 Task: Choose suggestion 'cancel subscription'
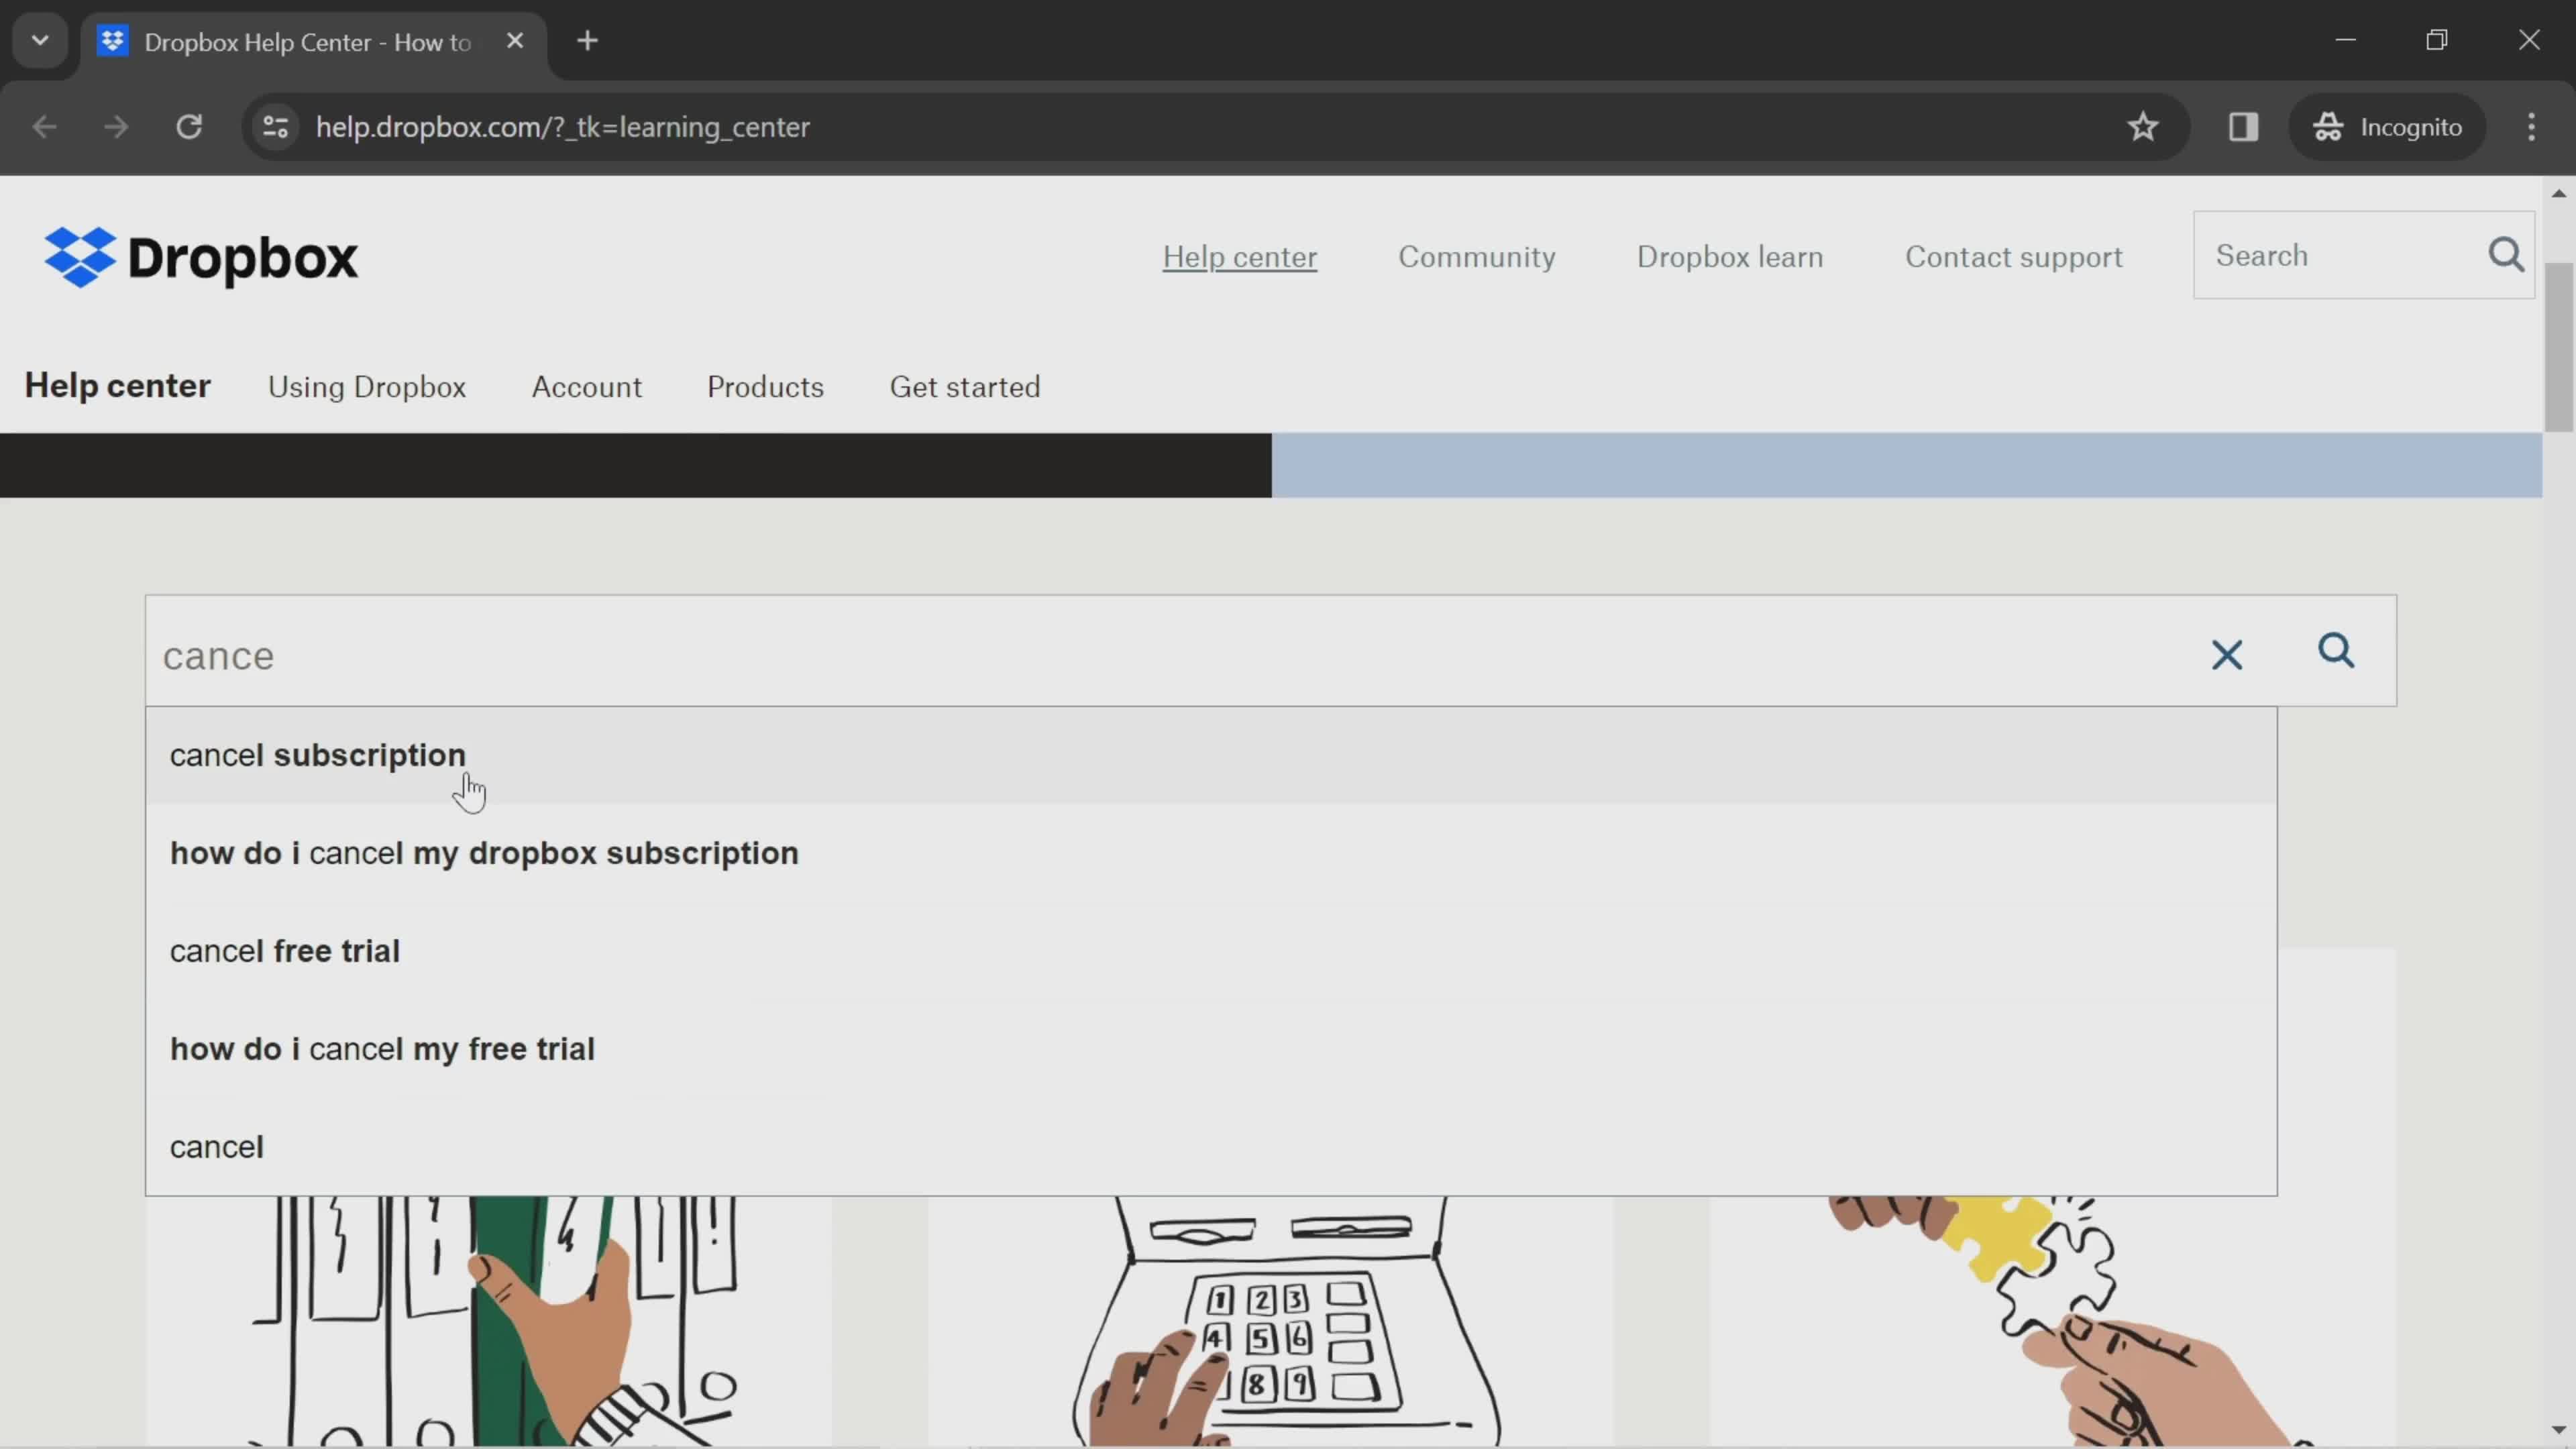pos(1211,755)
